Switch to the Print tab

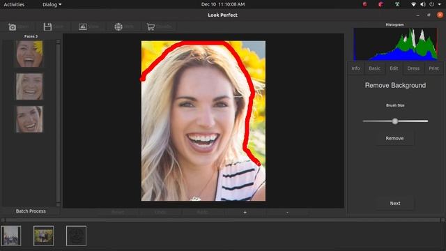[x=433, y=68]
